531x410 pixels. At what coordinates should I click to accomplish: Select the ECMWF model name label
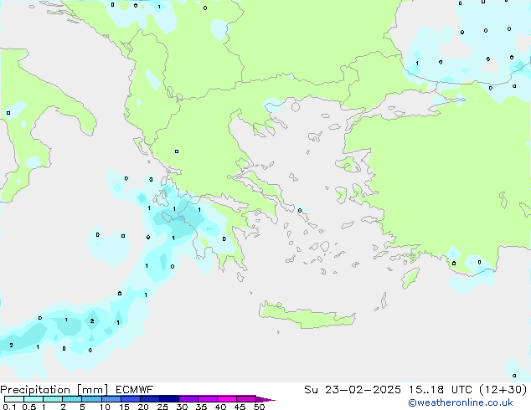point(135,390)
